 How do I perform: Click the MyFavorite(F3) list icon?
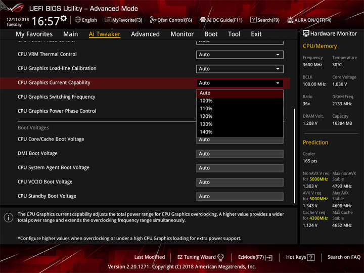tap(108, 20)
